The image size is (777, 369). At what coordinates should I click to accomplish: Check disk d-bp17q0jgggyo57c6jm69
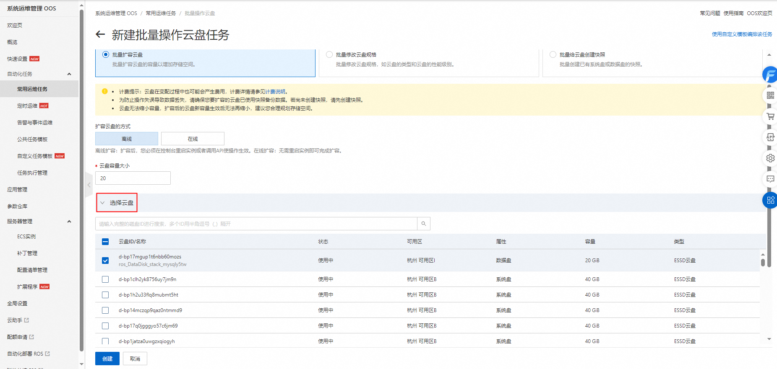[105, 326]
